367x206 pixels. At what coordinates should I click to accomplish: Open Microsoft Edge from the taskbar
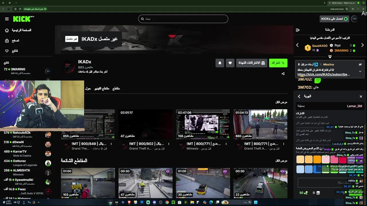(211, 202)
